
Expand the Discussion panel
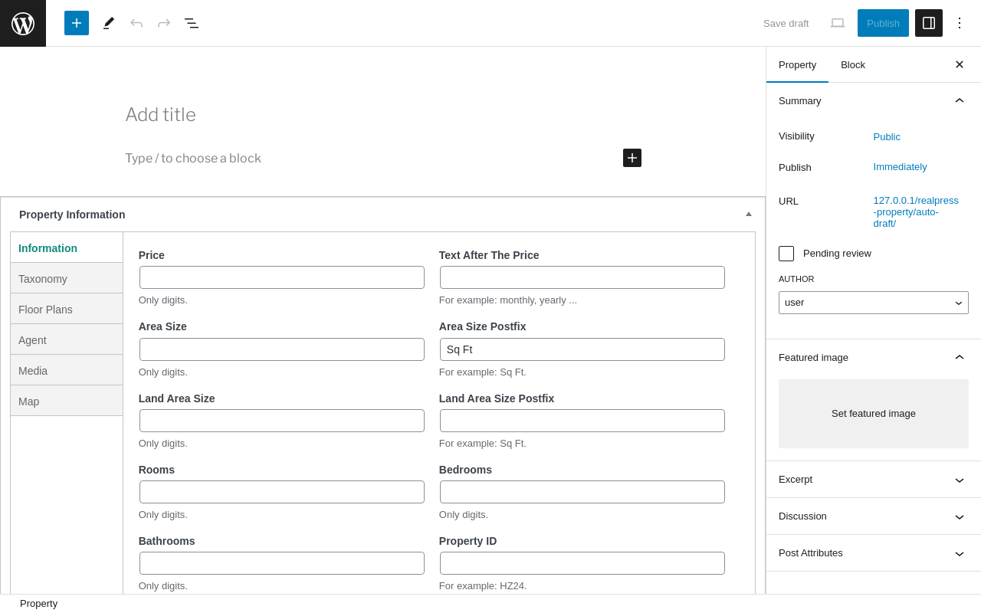pos(874,516)
